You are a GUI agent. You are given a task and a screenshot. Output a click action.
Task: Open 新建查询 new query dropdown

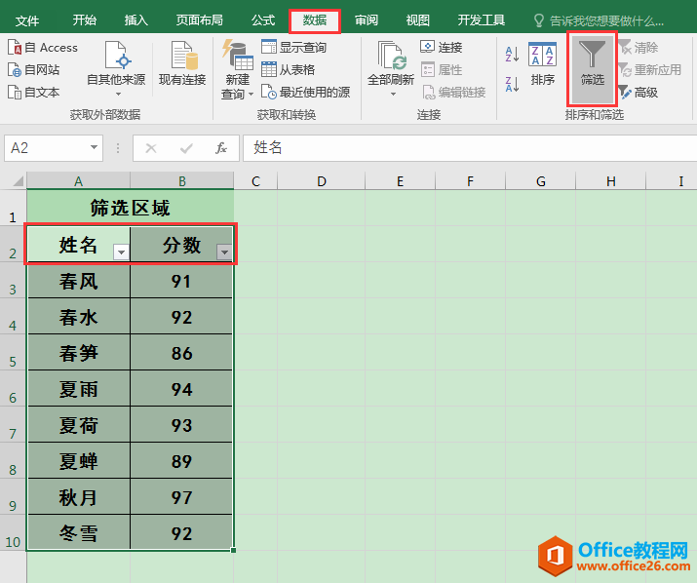point(238,69)
